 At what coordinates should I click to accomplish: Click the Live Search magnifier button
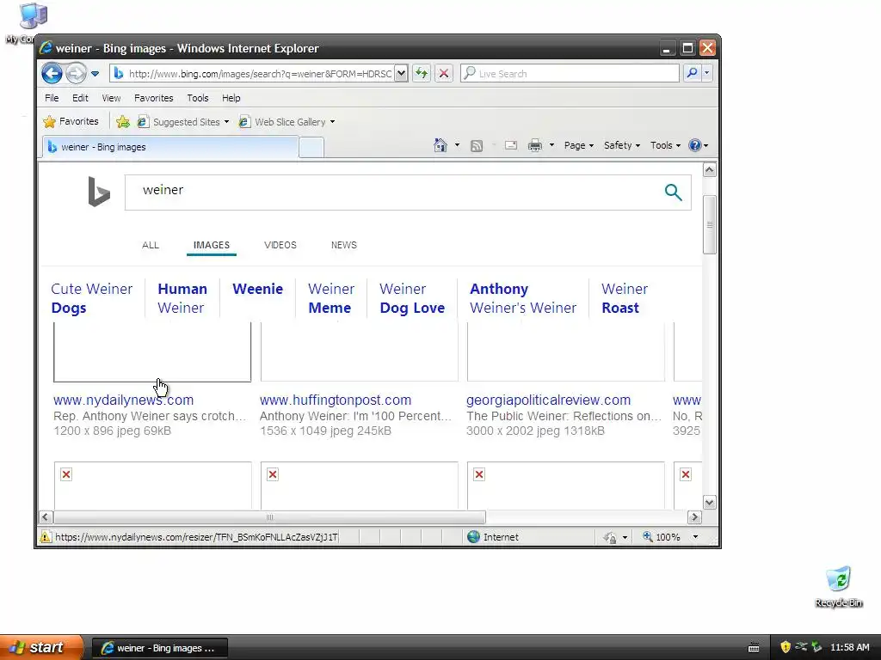pyautogui.click(x=693, y=73)
